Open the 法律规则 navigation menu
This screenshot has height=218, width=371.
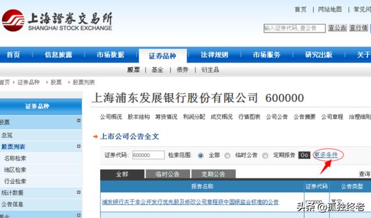[x=214, y=55]
